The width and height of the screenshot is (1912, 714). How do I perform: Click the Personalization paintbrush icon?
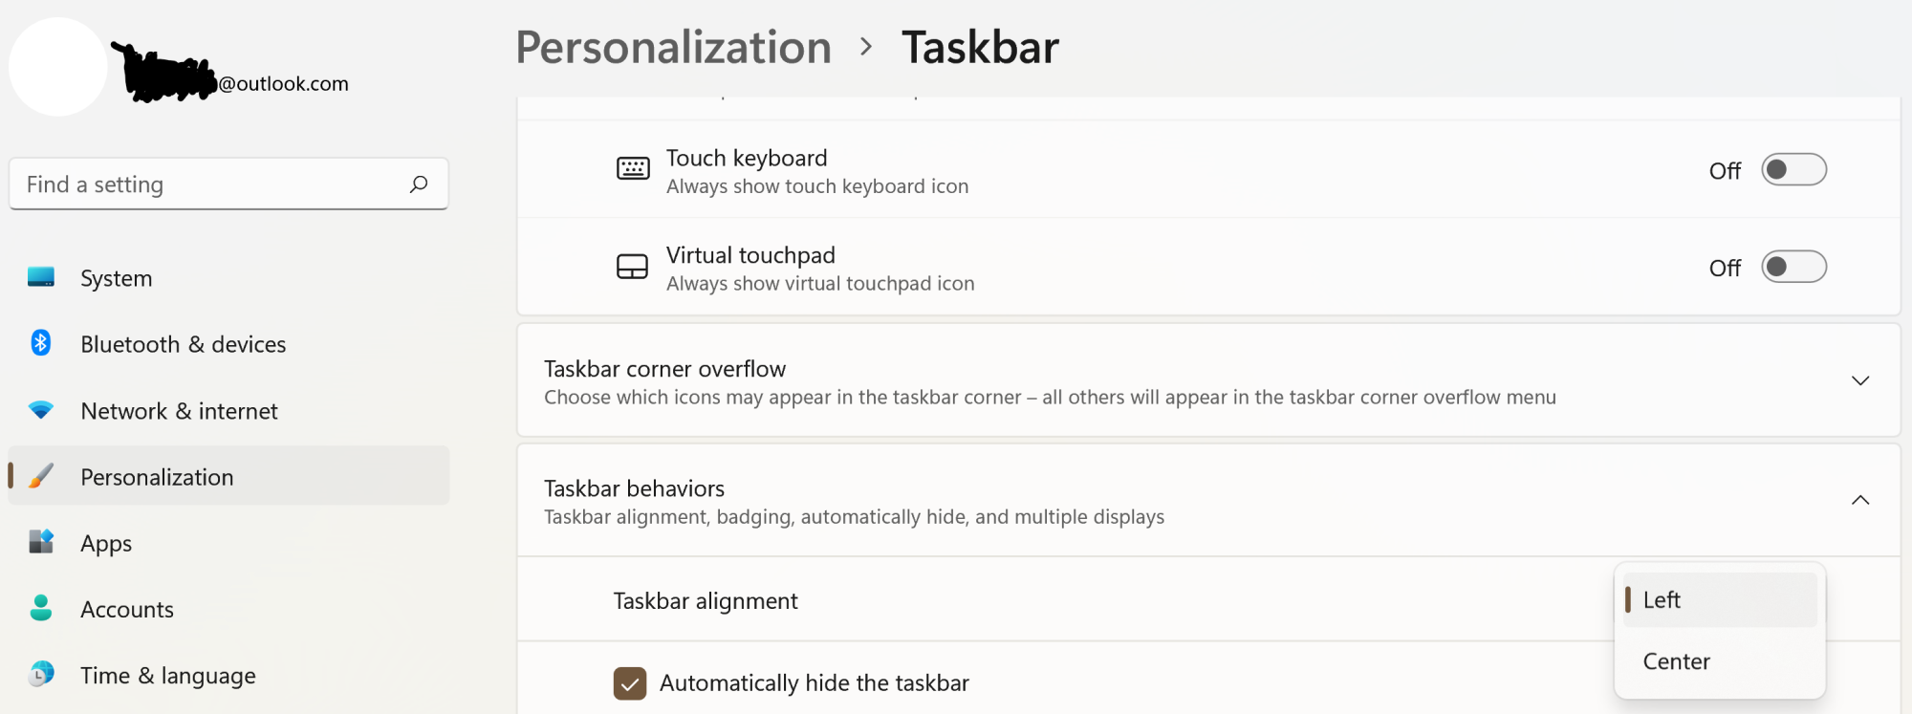click(41, 476)
